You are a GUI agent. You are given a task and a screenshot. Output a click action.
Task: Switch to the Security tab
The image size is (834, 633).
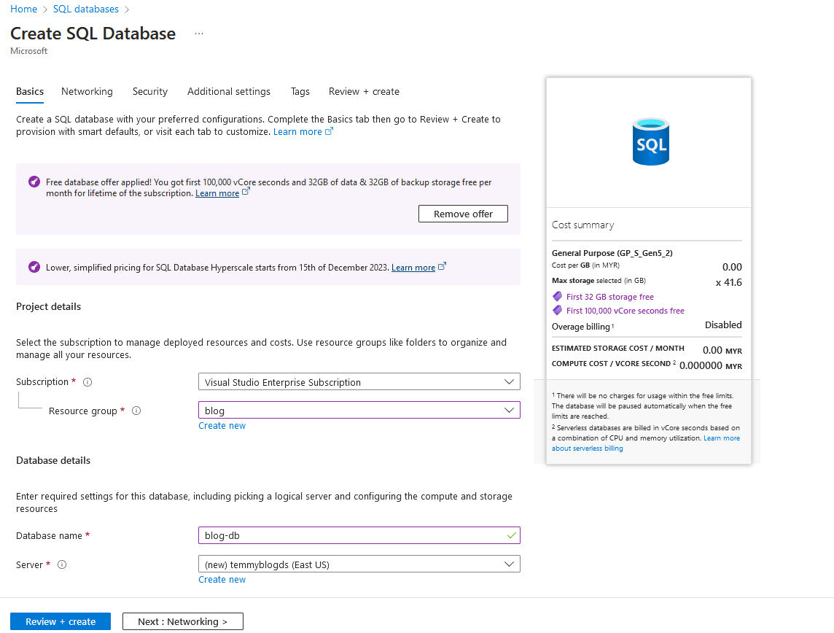(x=150, y=91)
